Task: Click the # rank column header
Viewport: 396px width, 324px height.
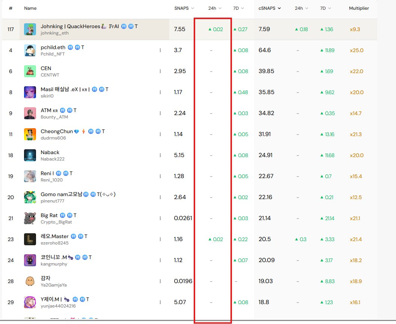Action: pos(11,8)
